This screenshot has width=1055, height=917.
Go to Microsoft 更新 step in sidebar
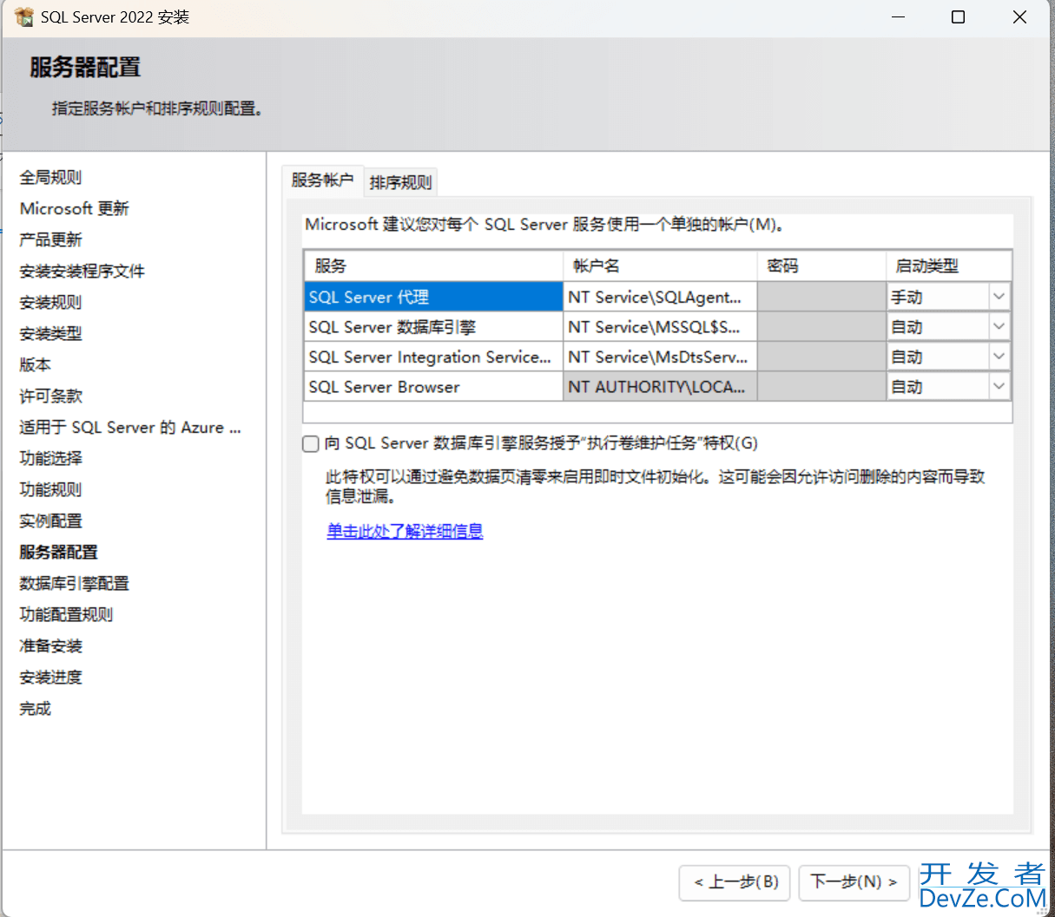pos(74,208)
